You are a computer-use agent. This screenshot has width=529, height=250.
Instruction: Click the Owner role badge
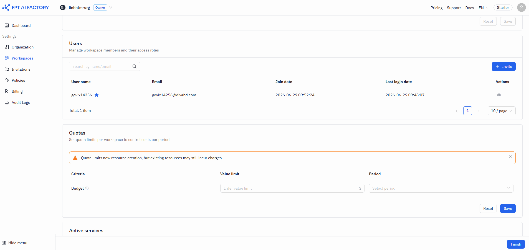100,7
